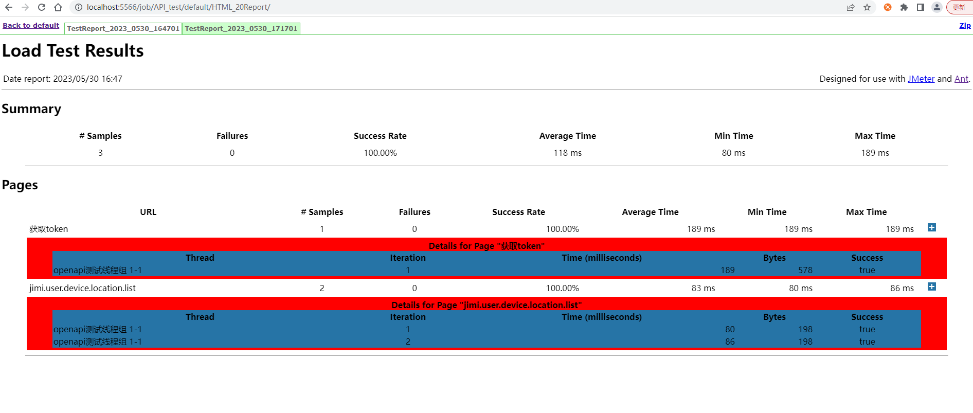The height and width of the screenshot is (413, 973).
Task: Bookmark this page with the star icon
Action: click(x=867, y=7)
